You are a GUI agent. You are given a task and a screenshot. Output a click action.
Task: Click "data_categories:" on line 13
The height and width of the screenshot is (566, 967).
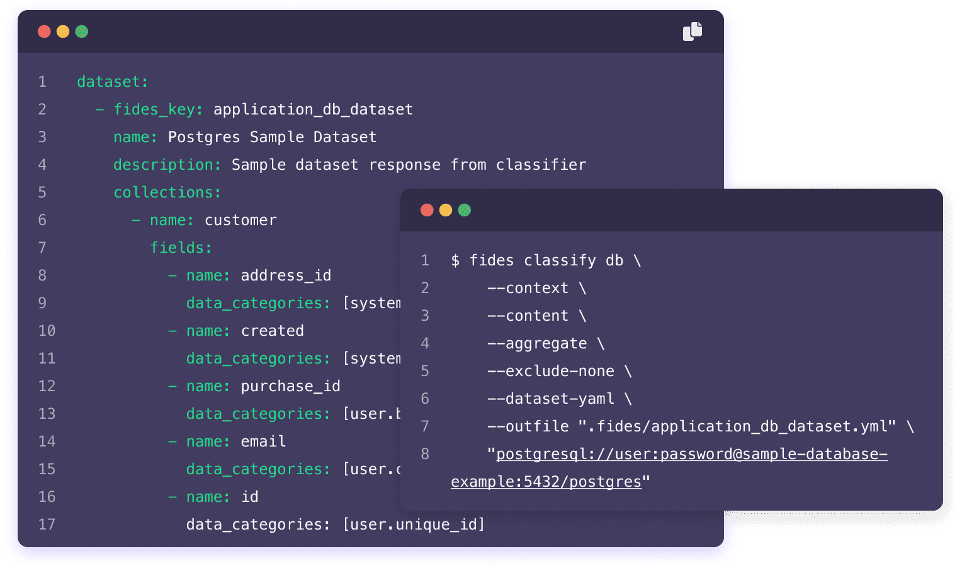(258, 414)
